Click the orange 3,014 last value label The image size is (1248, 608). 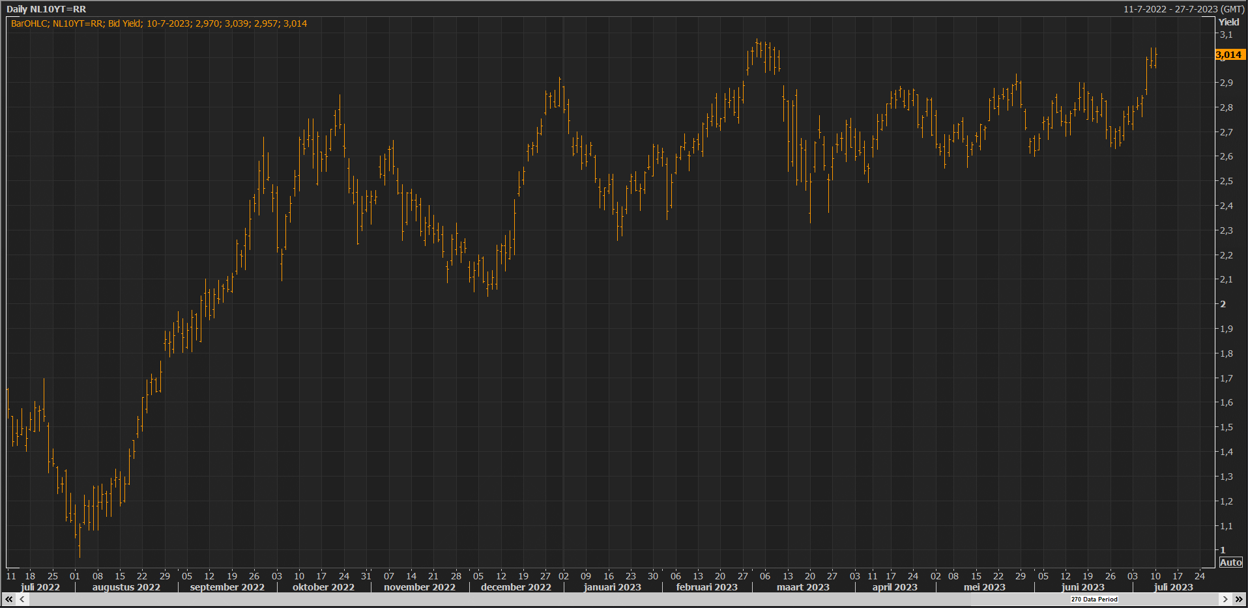(1230, 55)
